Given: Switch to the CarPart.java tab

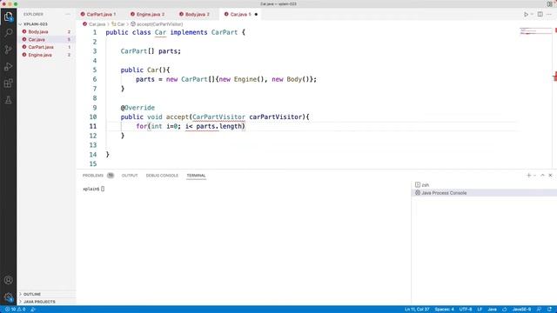Looking at the screenshot, I should (101, 14).
